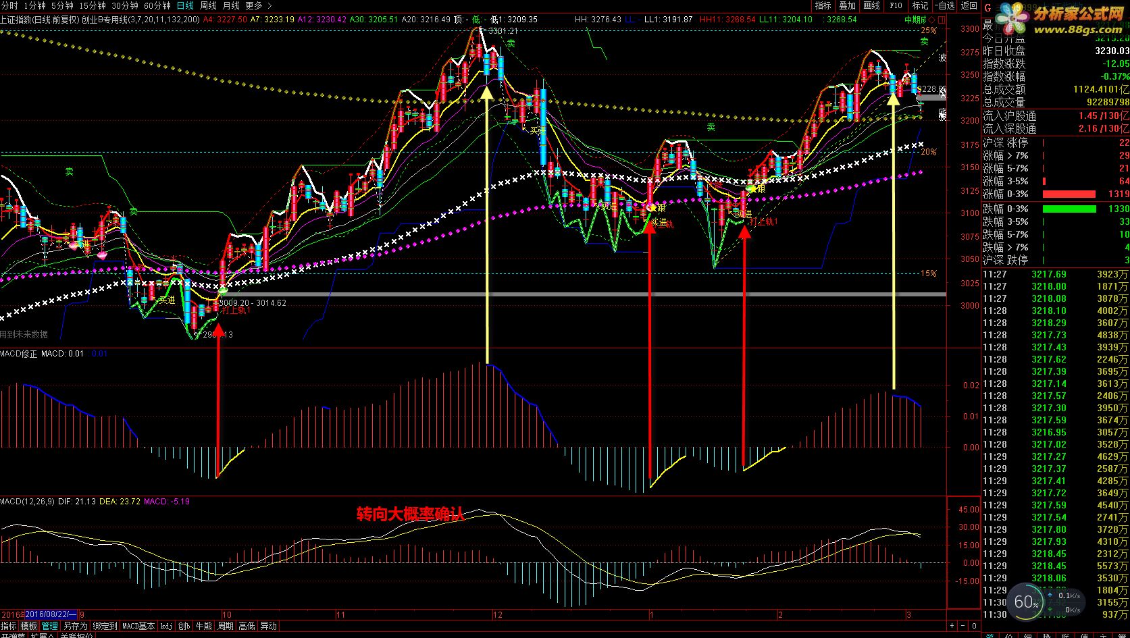Click the 总成交额 value 1124.4101亿
Screen dimensions: 1130x638
coord(1101,89)
